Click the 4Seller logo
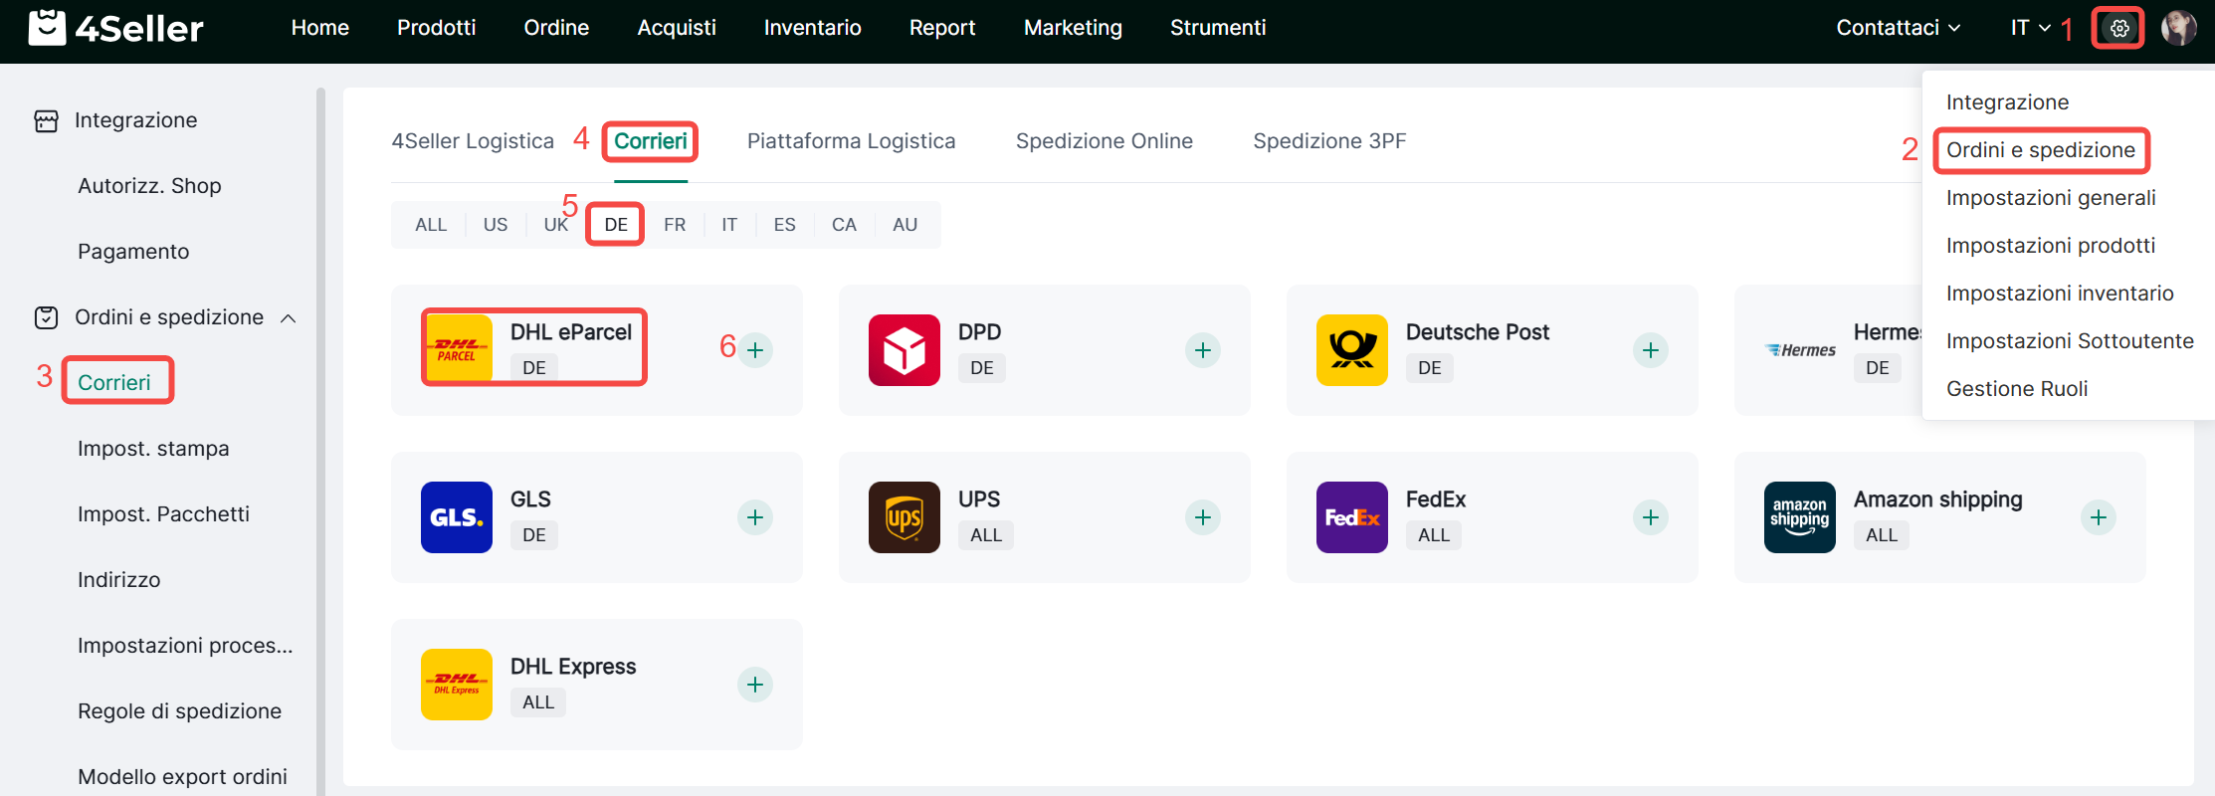This screenshot has height=796, width=2215. [116, 28]
